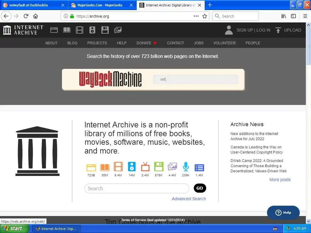Image resolution: width=311 pixels, height=233 pixels.
Task: Toggle the sidebar view icon
Action: tap(293, 16)
